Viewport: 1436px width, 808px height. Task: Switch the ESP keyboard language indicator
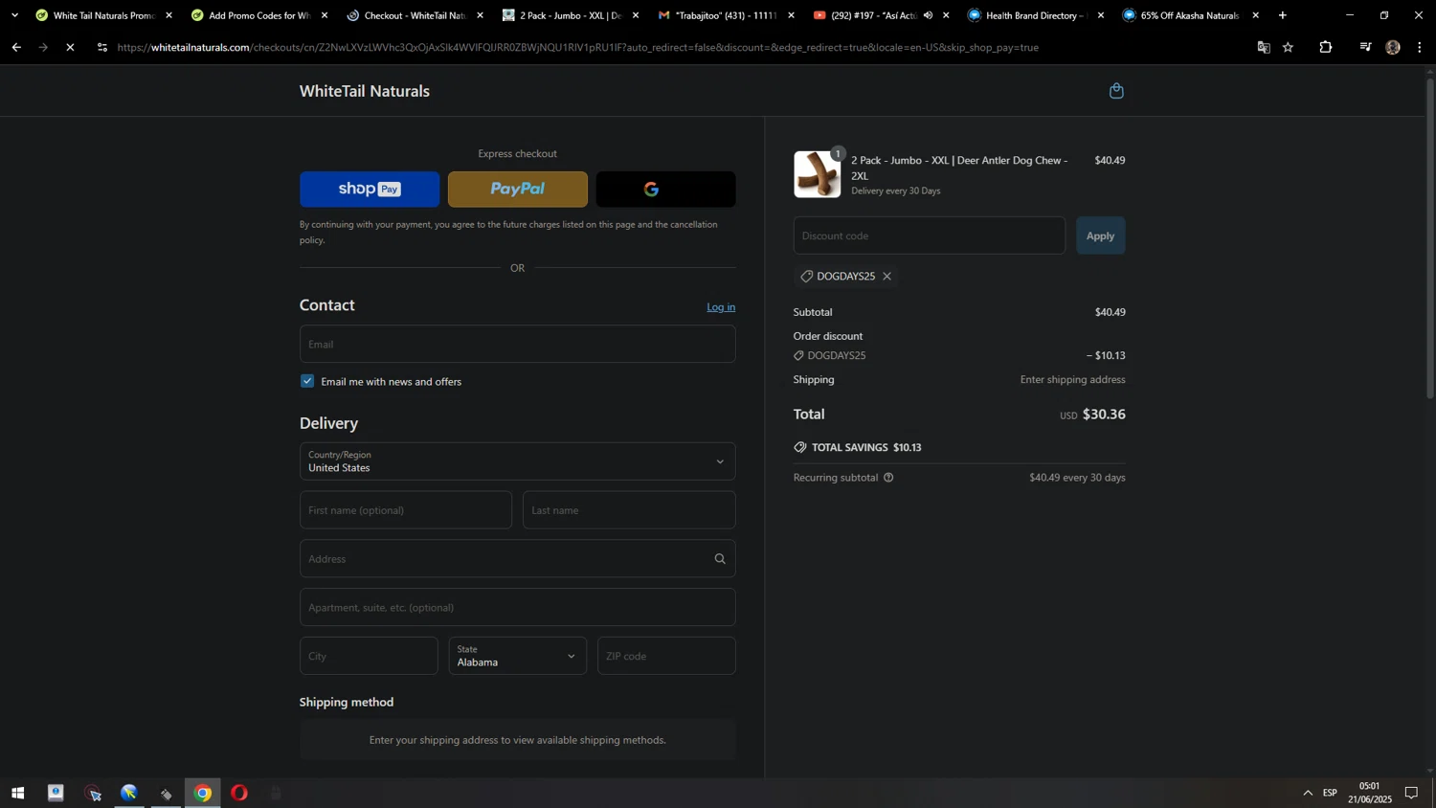pyautogui.click(x=1330, y=793)
